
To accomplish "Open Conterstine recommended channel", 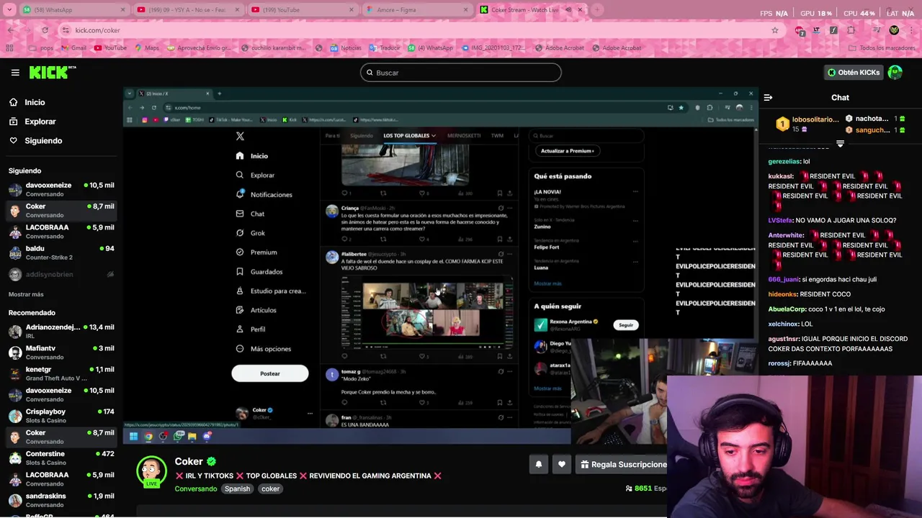I will (x=61, y=458).
